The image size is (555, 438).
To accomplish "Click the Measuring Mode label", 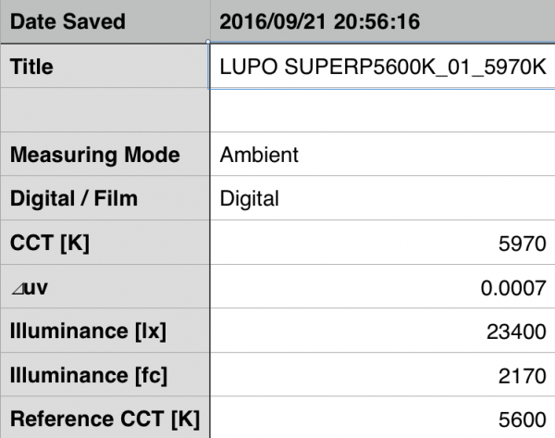I will pos(94,155).
